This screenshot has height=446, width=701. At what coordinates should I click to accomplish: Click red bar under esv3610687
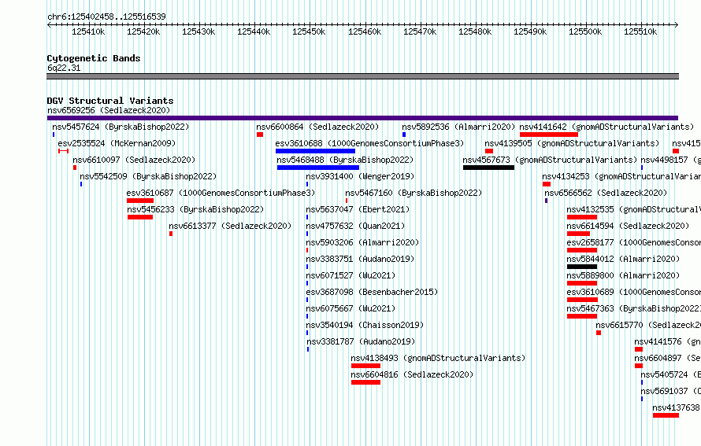[x=140, y=201]
